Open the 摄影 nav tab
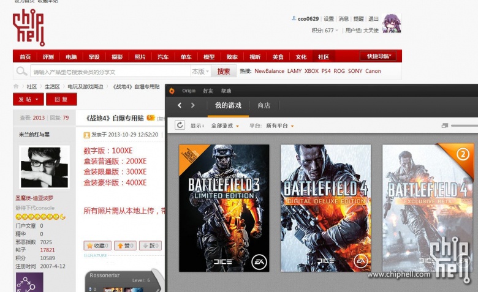This screenshot has width=478, height=292. 117,57
